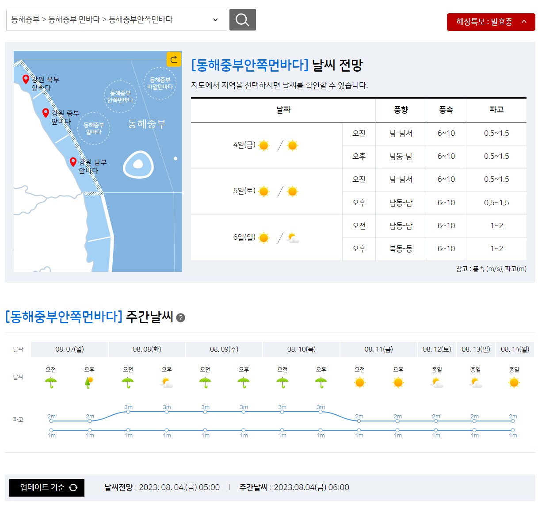538x509 pixels.
Task: Click the 08.12(토) date header
Action: [437, 349]
